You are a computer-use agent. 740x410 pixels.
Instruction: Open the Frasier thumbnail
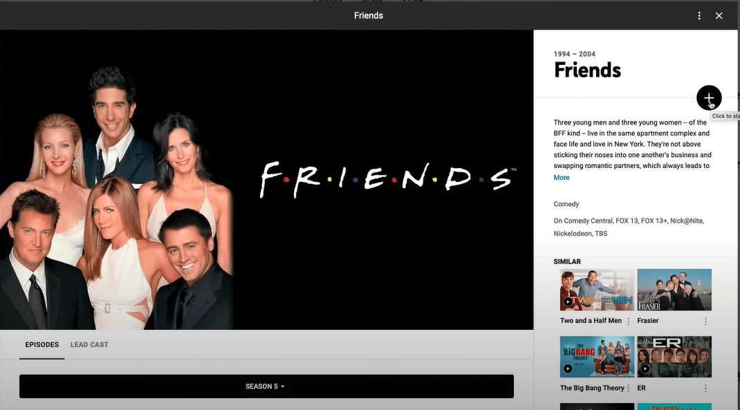[674, 290]
